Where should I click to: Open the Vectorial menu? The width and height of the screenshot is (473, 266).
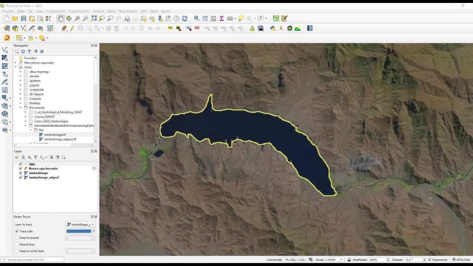click(98, 11)
